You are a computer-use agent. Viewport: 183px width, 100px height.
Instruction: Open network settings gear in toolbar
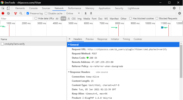pyautogui.click(x=180, y=13)
